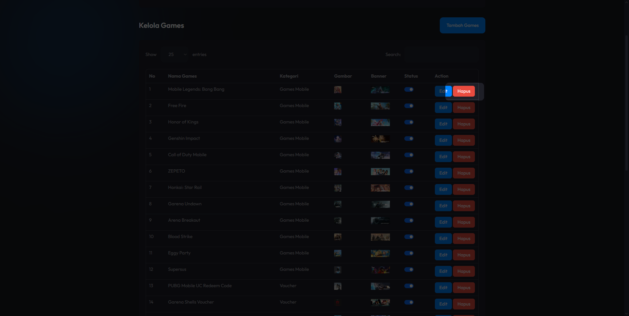Sort table by Gambar column header
Image resolution: width=629 pixels, height=316 pixels.
click(343, 76)
